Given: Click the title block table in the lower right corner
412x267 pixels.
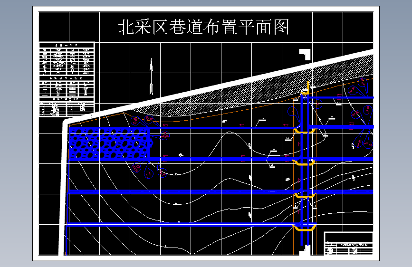Looking at the screenshot, I should pyautogui.click(x=349, y=243).
